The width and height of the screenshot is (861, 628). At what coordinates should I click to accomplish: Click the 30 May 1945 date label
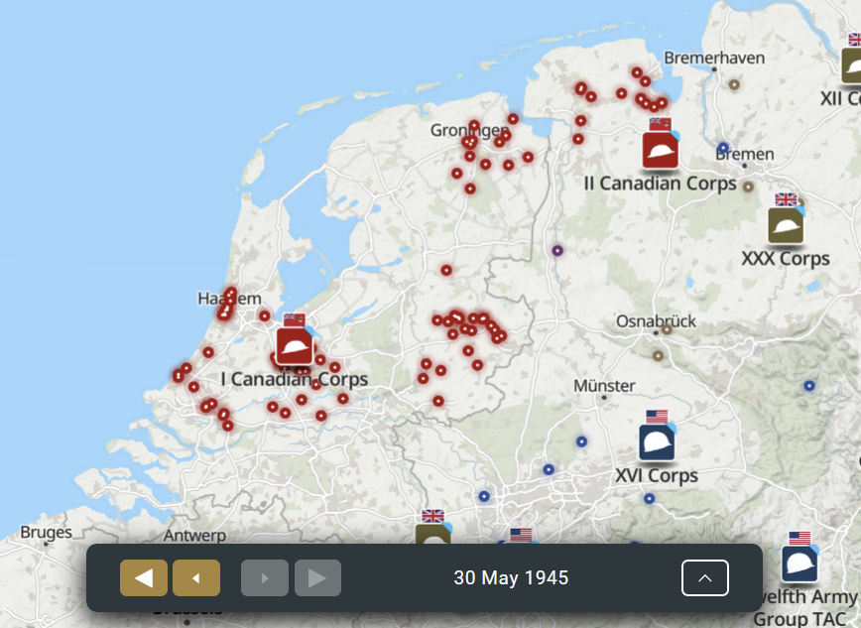(511, 578)
